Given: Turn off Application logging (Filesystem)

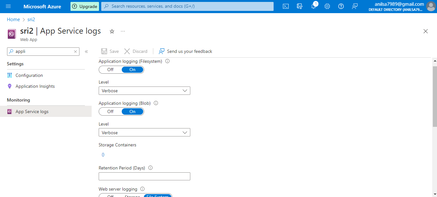Looking at the screenshot, I should [110, 70].
